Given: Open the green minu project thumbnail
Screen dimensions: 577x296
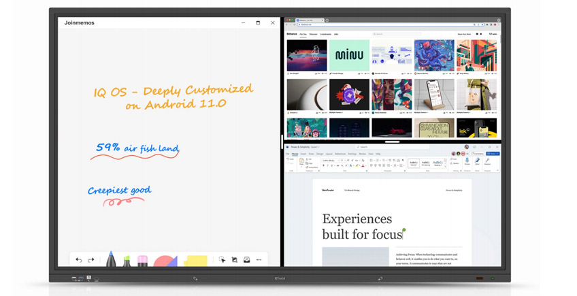Looking at the screenshot, I should pos(349,55).
